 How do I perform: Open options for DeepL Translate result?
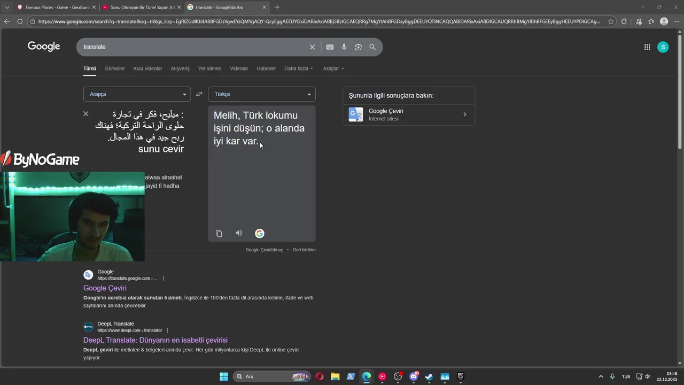pos(167,330)
